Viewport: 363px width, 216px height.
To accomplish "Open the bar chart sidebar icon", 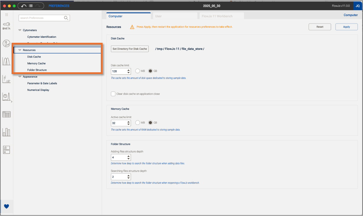I will click(7, 132).
